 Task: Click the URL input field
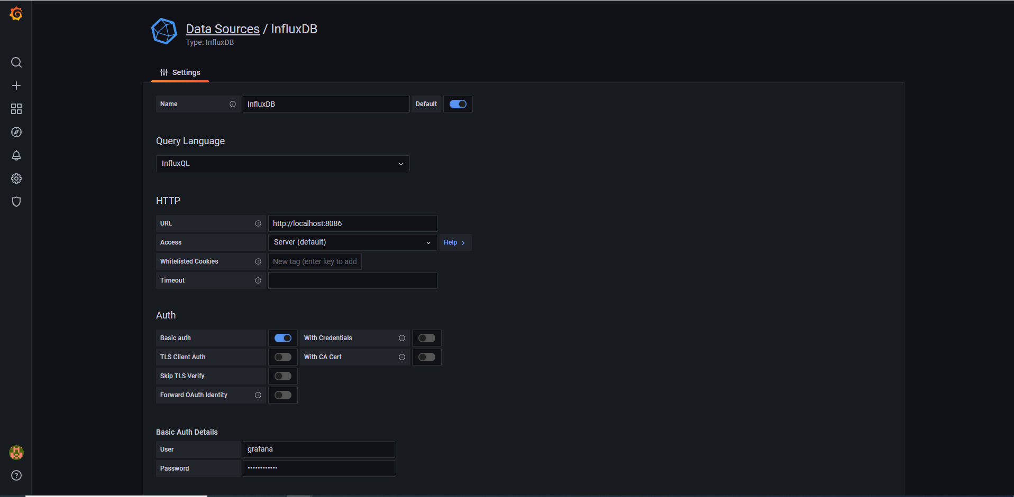[x=353, y=223]
